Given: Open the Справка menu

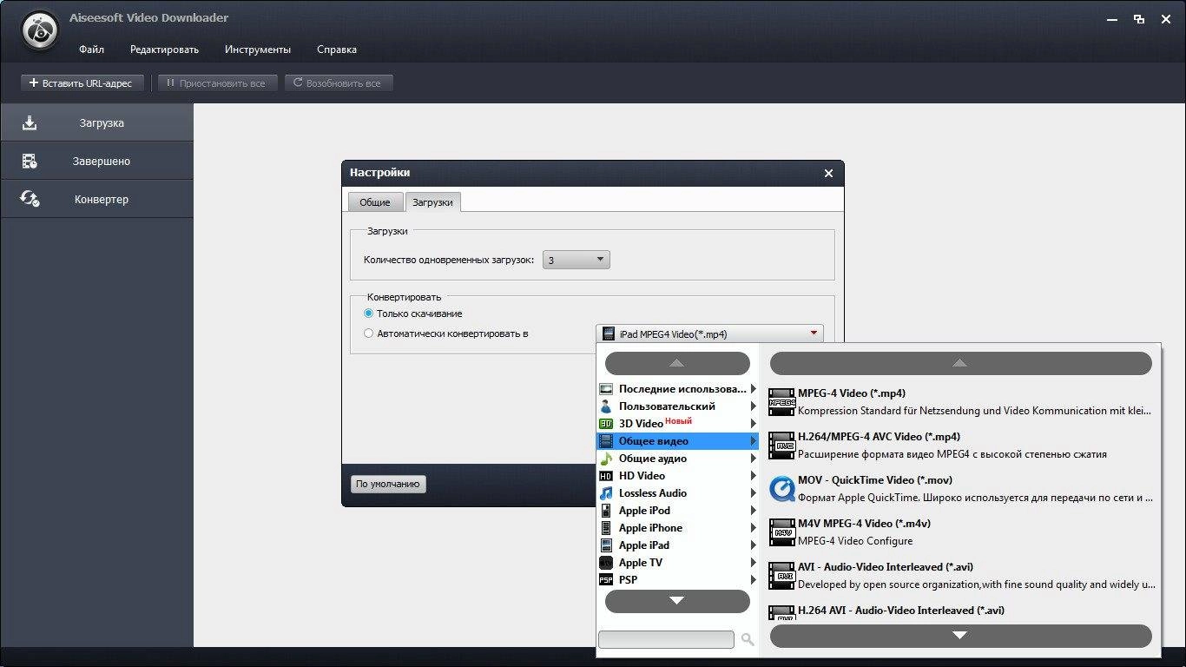Looking at the screenshot, I should pos(337,50).
